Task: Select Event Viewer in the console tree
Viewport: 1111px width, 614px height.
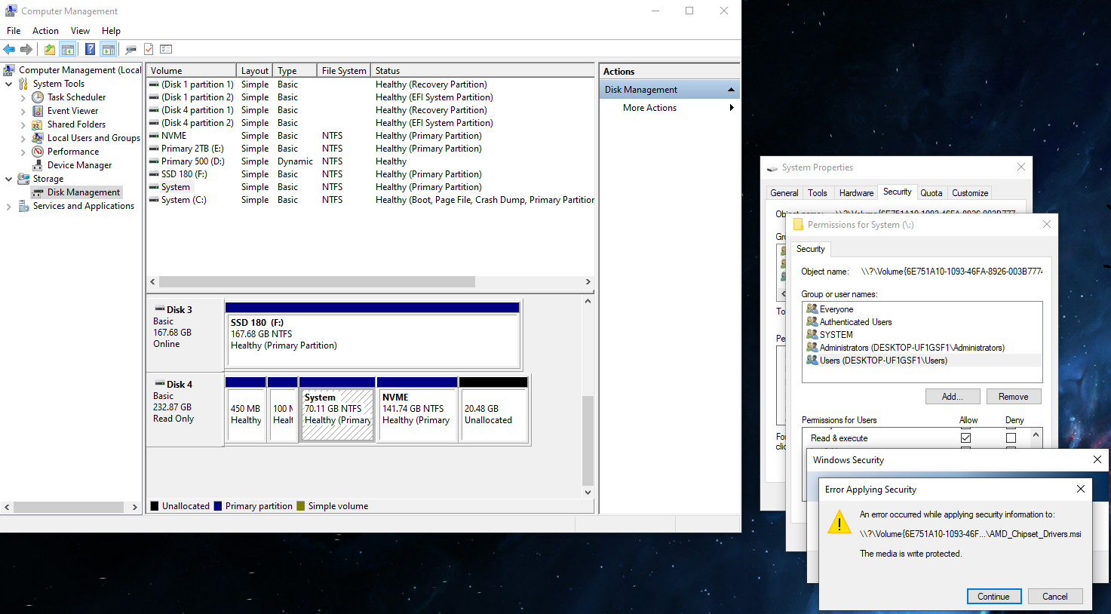Action: point(72,111)
